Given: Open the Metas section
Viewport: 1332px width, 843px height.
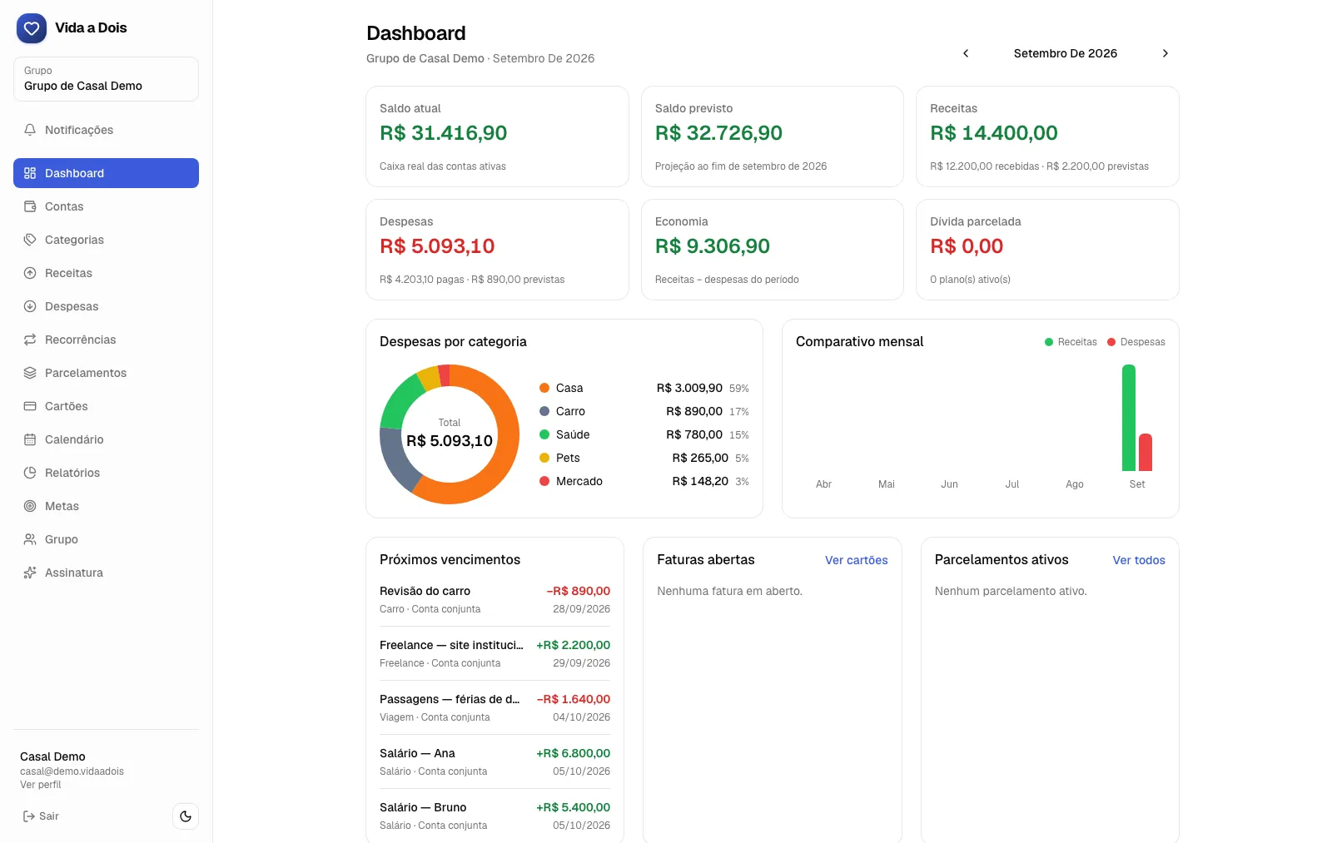Looking at the screenshot, I should 106,506.
